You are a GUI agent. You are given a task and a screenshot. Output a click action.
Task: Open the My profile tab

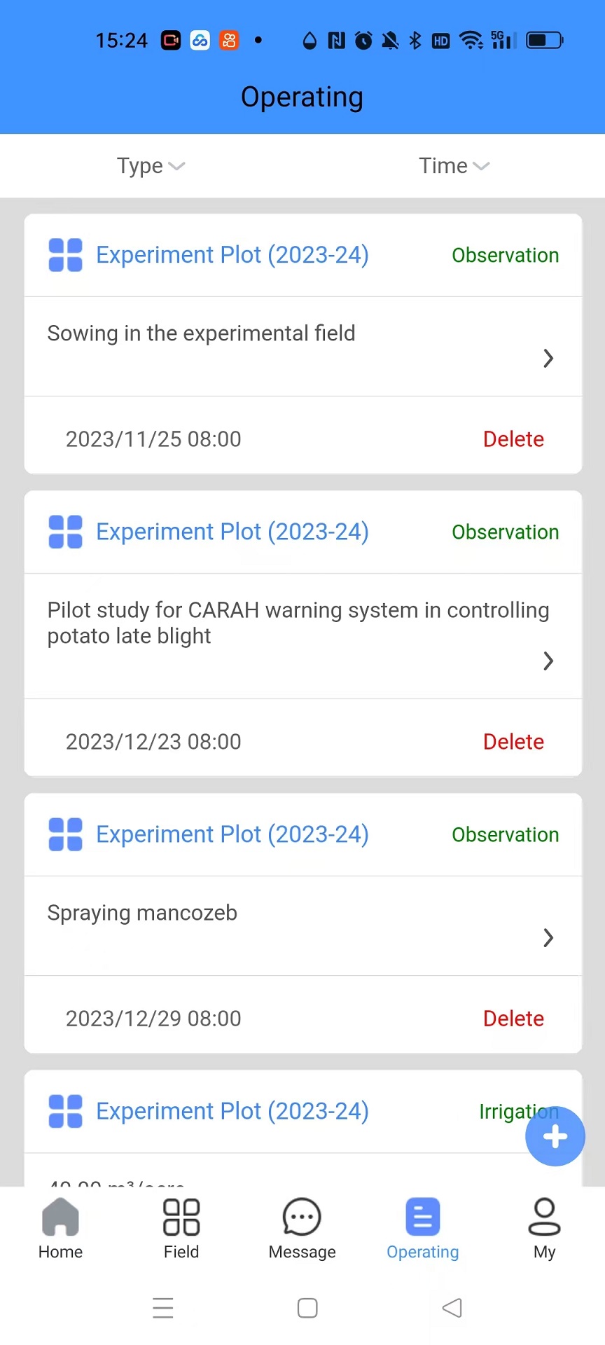(544, 1229)
